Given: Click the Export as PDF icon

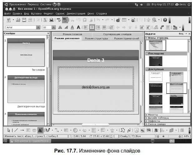Looking at the screenshot, I should [x=45, y=20].
